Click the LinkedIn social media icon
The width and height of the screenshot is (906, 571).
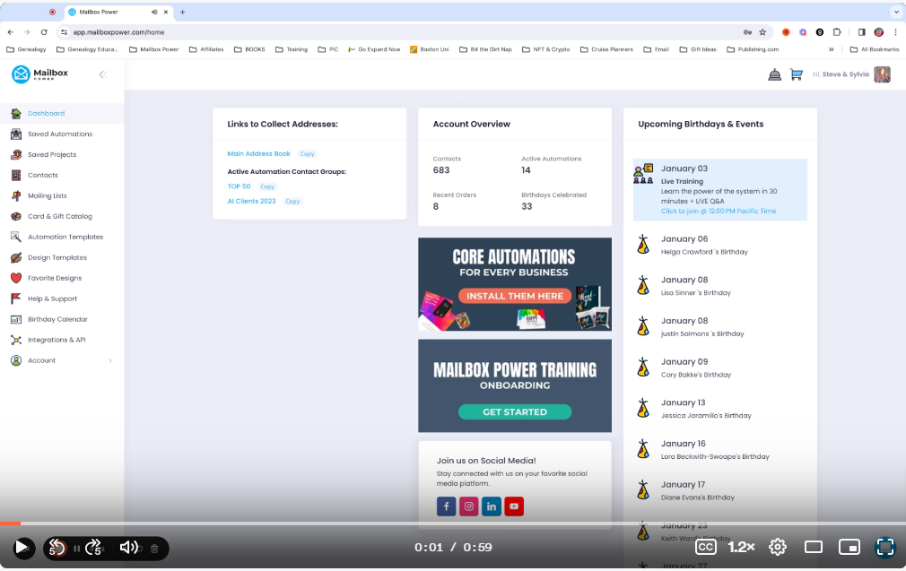click(492, 506)
